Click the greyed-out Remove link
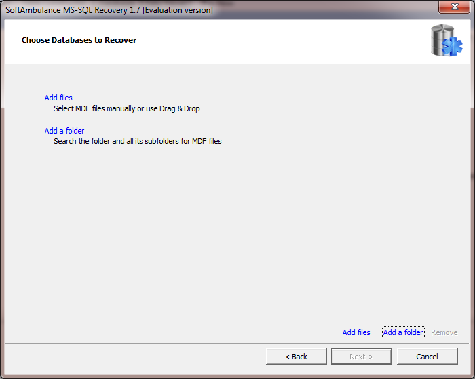 click(x=444, y=332)
